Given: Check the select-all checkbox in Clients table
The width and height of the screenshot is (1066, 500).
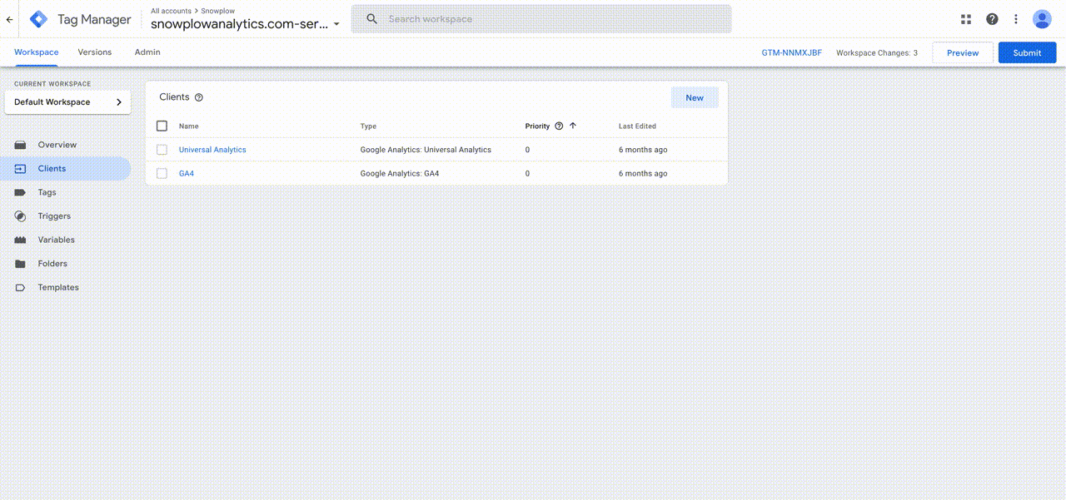Looking at the screenshot, I should coord(162,126).
